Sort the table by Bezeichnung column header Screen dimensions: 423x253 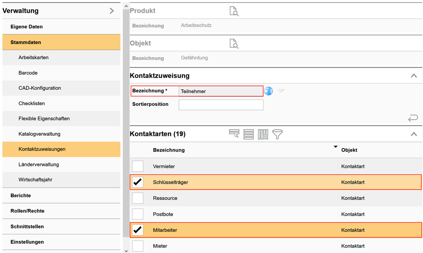tap(169, 150)
